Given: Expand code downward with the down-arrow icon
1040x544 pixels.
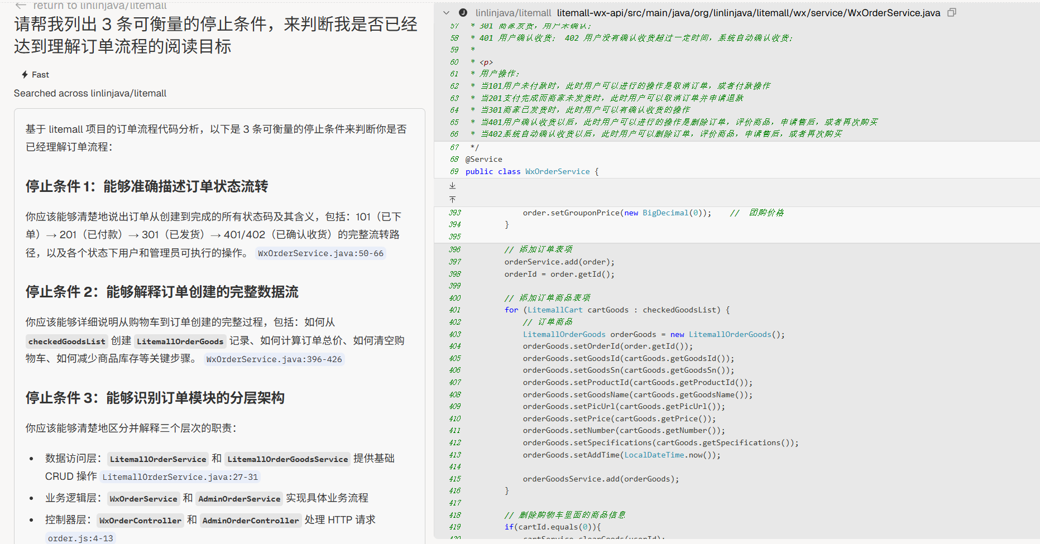Looking at the screenshot, I should click(x=452, y=186).
